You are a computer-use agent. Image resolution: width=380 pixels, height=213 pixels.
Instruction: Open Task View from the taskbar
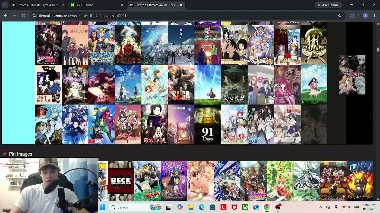168,207
